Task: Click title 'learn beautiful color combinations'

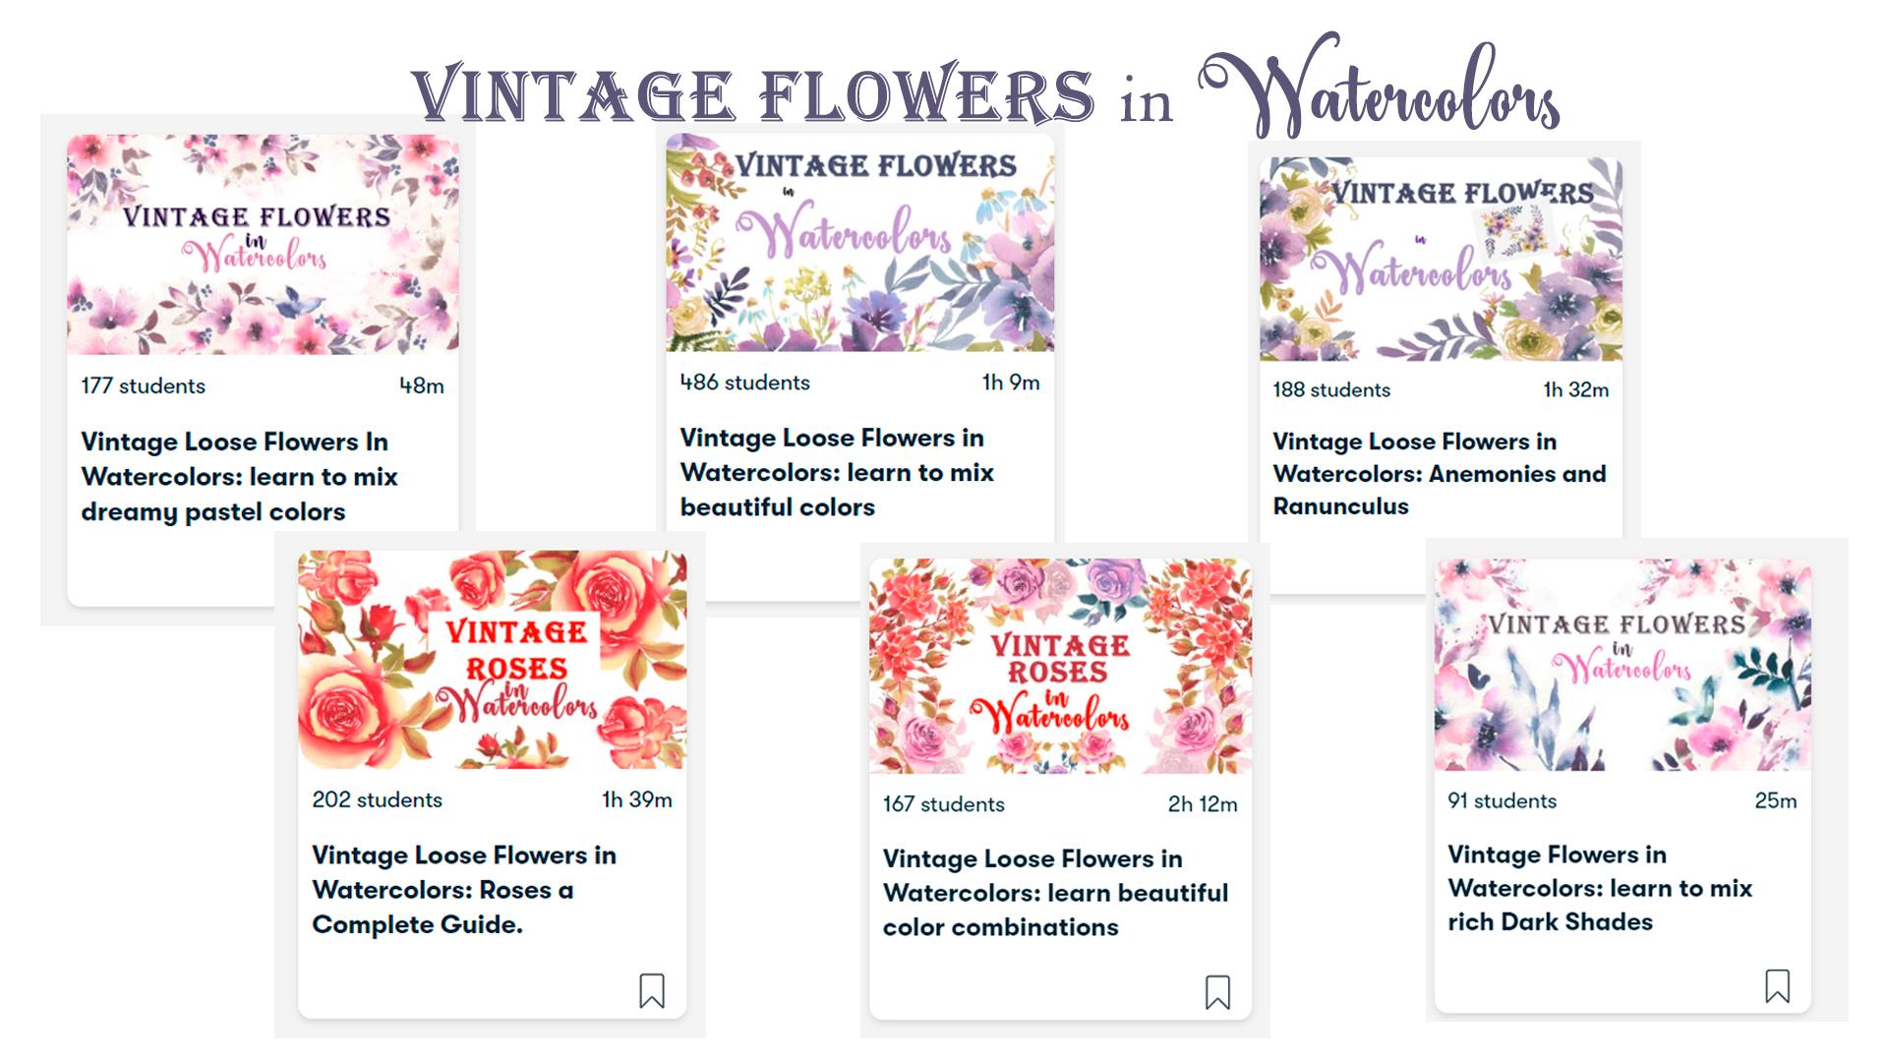Action: pyautogui.click(x=1055, y=893)
